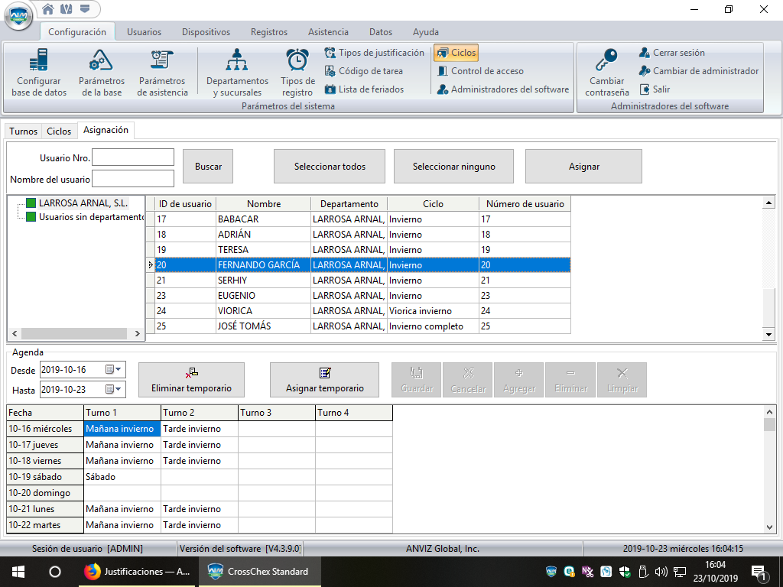
Task: Open the volume control in system tray
Action: click(x=661, y=572)
